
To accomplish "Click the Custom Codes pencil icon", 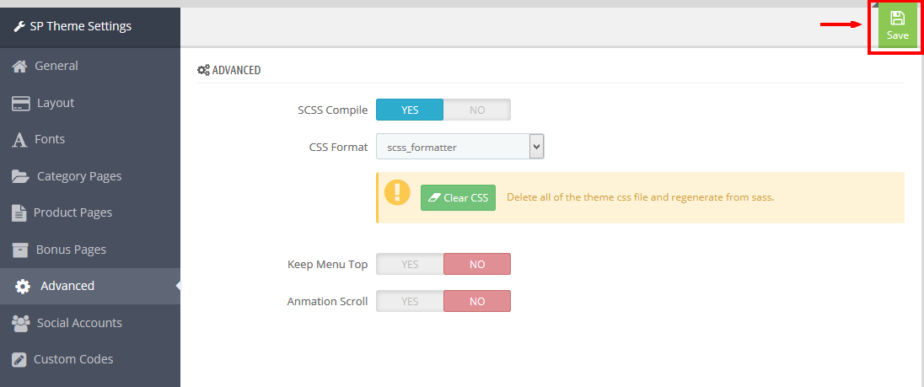I will (19, 360).
